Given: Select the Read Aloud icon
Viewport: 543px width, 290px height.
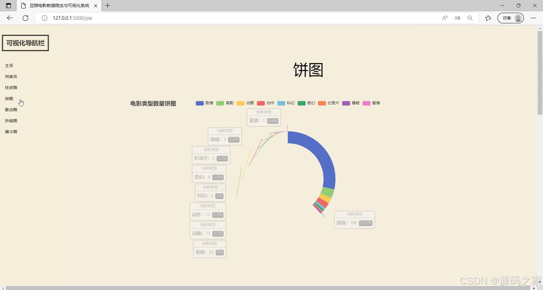Looking at the screenshot, I should pos(445,18).
